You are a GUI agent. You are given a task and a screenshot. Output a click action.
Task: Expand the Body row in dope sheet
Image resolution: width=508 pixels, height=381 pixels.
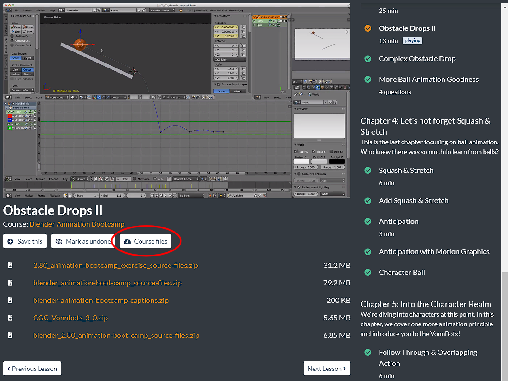(x=255, y=21)
